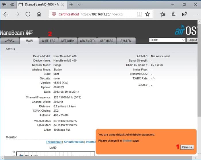This screenshot has width=201, height=160.
Task: Click the distance value 0.7 miles (1.1 km)
Action: (x=65, y=106)
